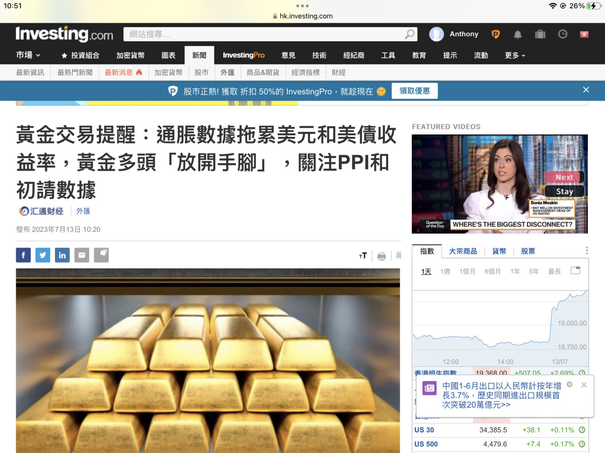Viewport: 605px width, 453px height.
Task: Click the 領取優惠 claim offer button
Action: [x=415, y=91]
